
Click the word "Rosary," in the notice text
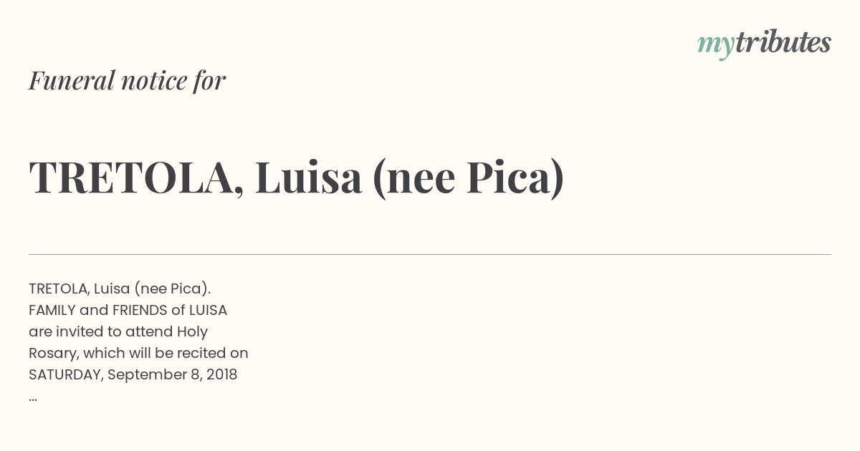pos(54,354)
